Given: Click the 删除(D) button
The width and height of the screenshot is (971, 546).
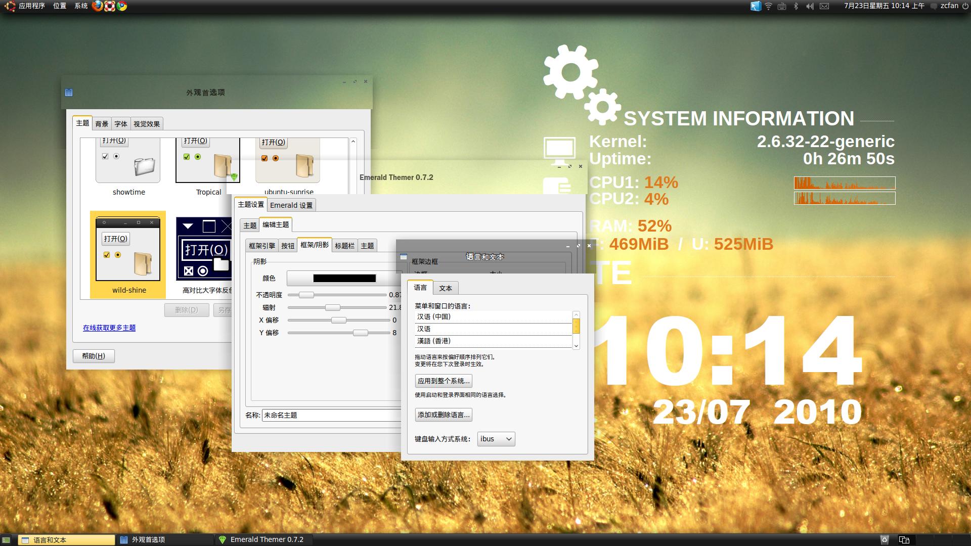Looking at the screenshot, I should point(187,310).
